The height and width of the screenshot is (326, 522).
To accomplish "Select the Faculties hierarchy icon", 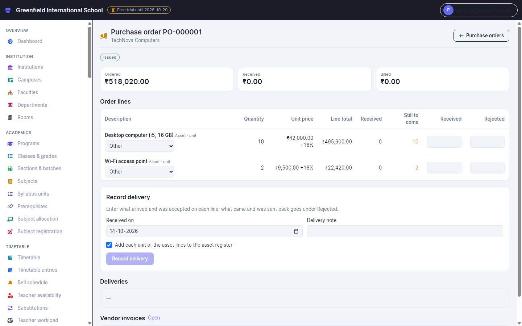I will [x=10, y=93].
